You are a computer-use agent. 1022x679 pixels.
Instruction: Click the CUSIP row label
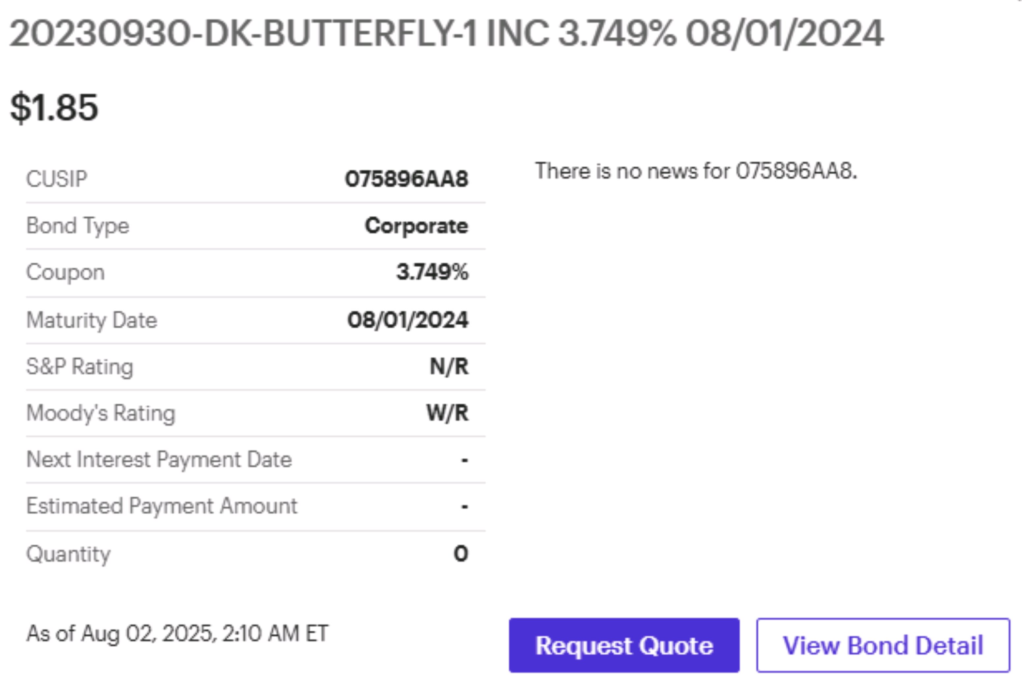(57, 179)
